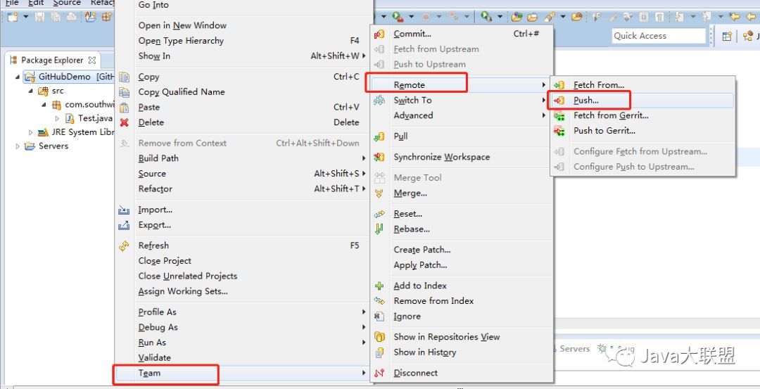Click the Show in Repositories View icon

pyautogui.click(x=379, y=337)
